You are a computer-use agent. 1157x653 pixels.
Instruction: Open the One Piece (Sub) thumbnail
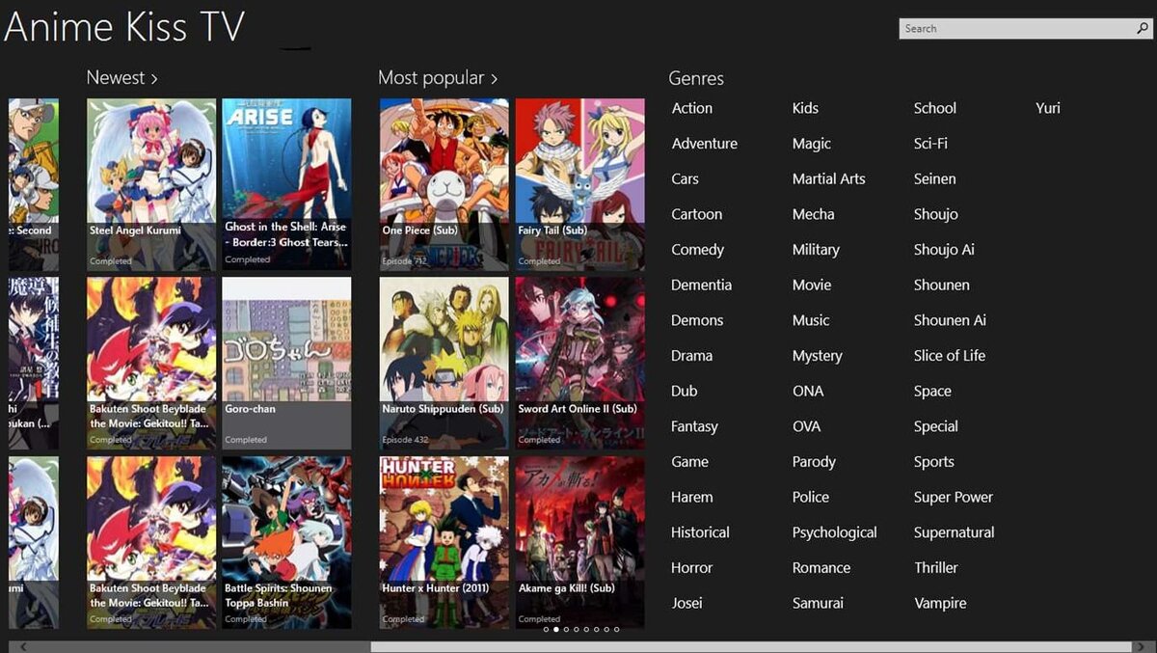point(444,184)
